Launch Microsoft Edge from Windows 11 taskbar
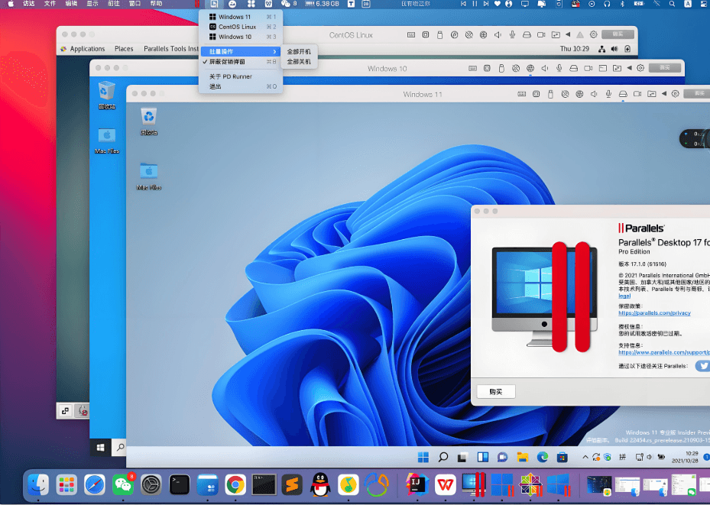Image resolution: width=710 pixels, height=505 pixels. [x=543, y=457]
